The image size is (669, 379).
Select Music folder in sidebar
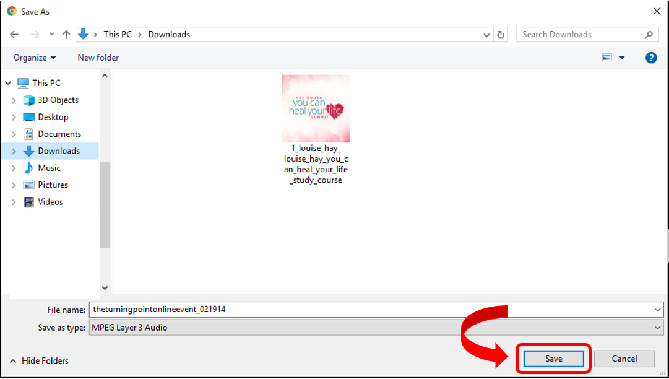pos(49,168)
